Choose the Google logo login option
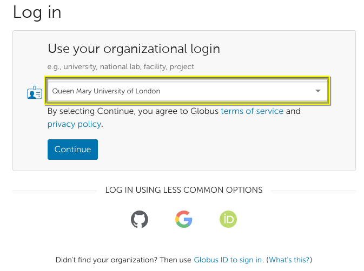 coord(184,219)
